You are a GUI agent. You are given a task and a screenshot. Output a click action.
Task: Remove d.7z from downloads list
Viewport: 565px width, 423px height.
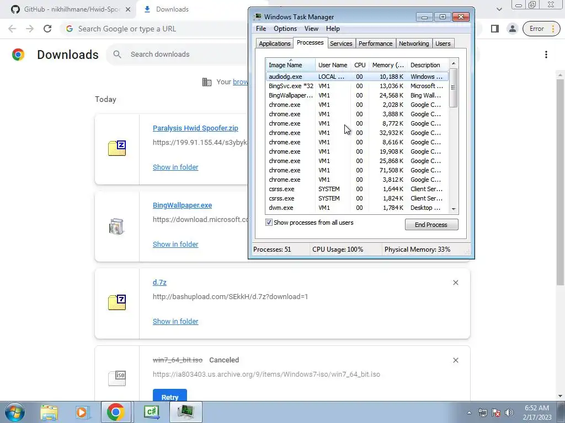pyautogui.click(x=455, y=283)
